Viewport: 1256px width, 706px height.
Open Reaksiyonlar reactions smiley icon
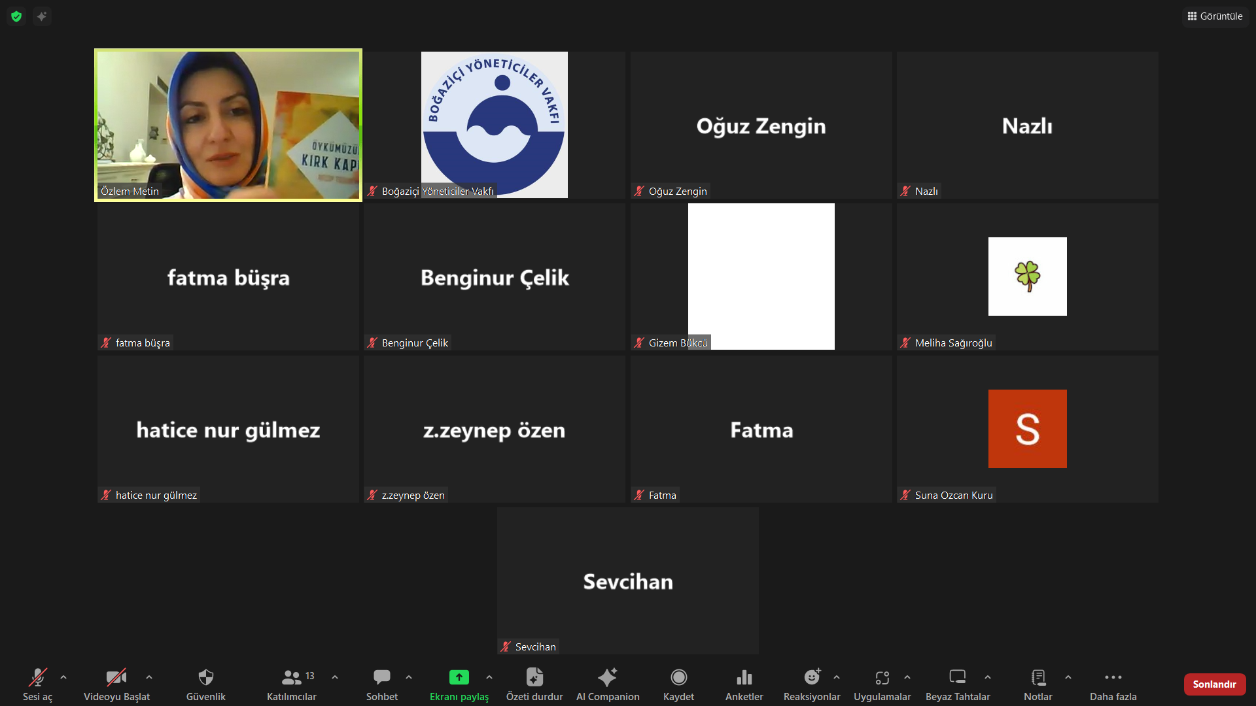811,678
